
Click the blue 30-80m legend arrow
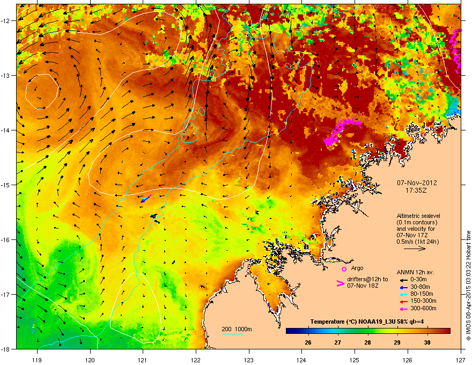tap(403, 287)
